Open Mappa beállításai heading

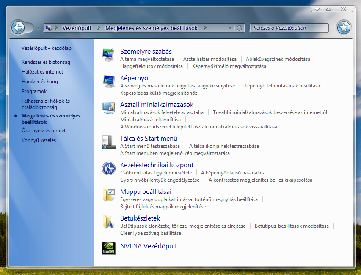146,192
